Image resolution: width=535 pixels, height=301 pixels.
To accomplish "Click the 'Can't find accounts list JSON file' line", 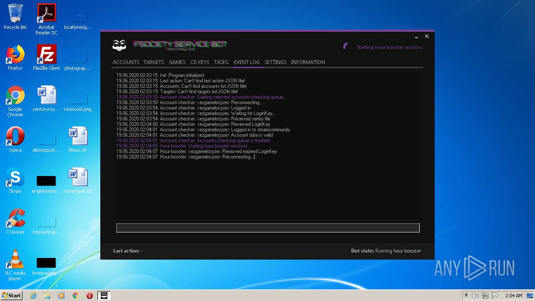I will click(181, 86).
